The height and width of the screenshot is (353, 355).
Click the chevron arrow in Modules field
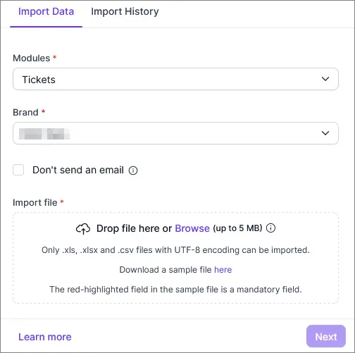coord(325,79)
